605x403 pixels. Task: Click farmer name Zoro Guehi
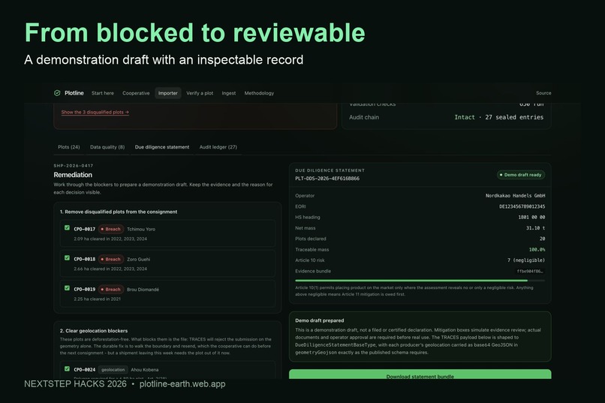(139, 259)
